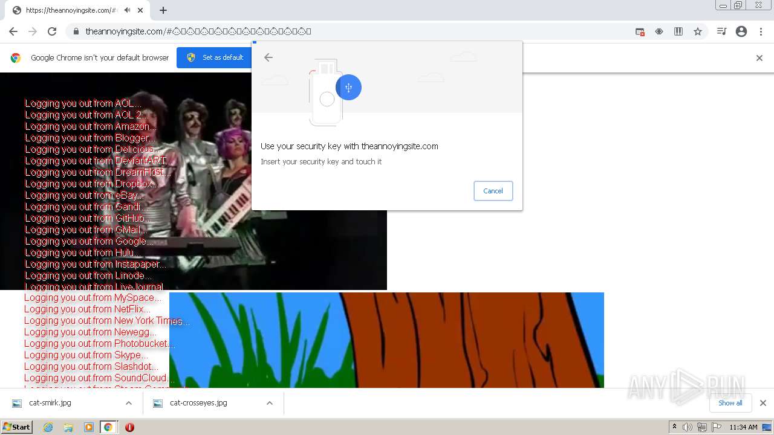Viewport: 774px width, 435px height.
Task: Click the browser forward arrow
Action: click(33, 31)
